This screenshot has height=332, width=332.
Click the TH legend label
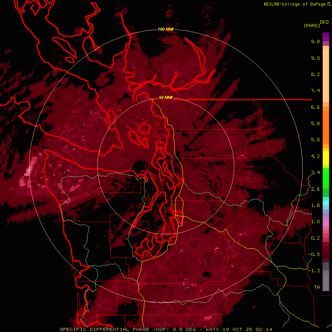point(317,287)
